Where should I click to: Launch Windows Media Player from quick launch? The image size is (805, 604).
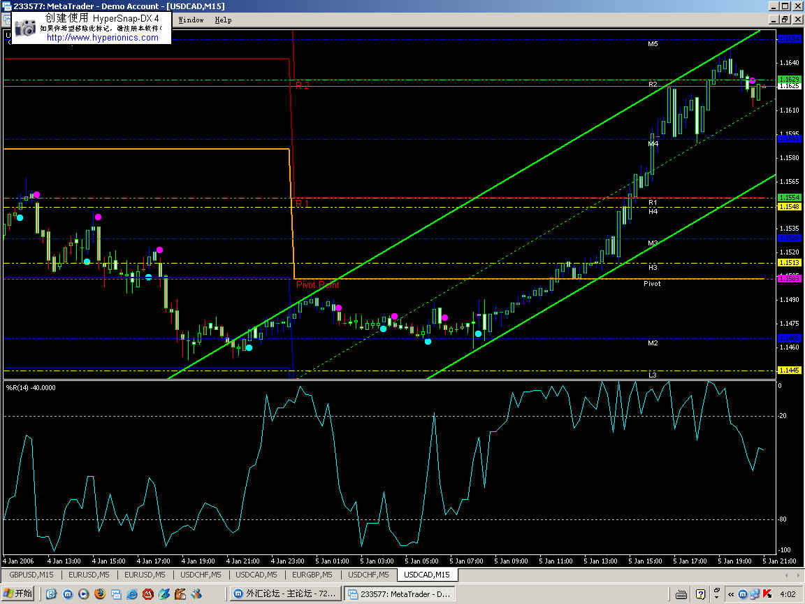83,594
